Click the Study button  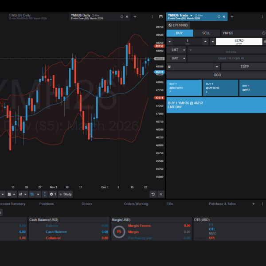[x=66, y=194]
